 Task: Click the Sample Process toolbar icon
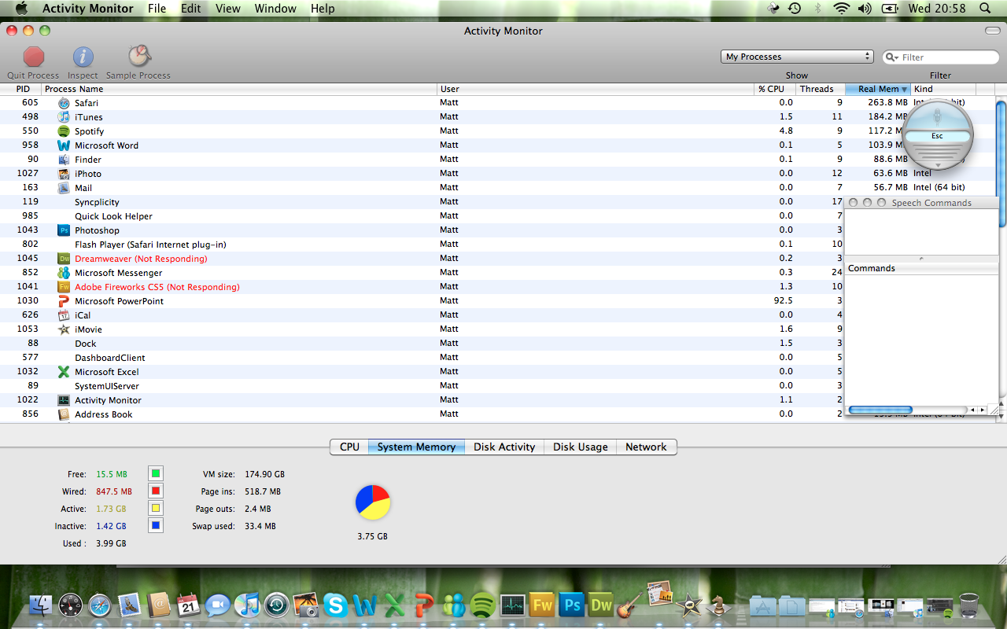(x=139, y=56)
